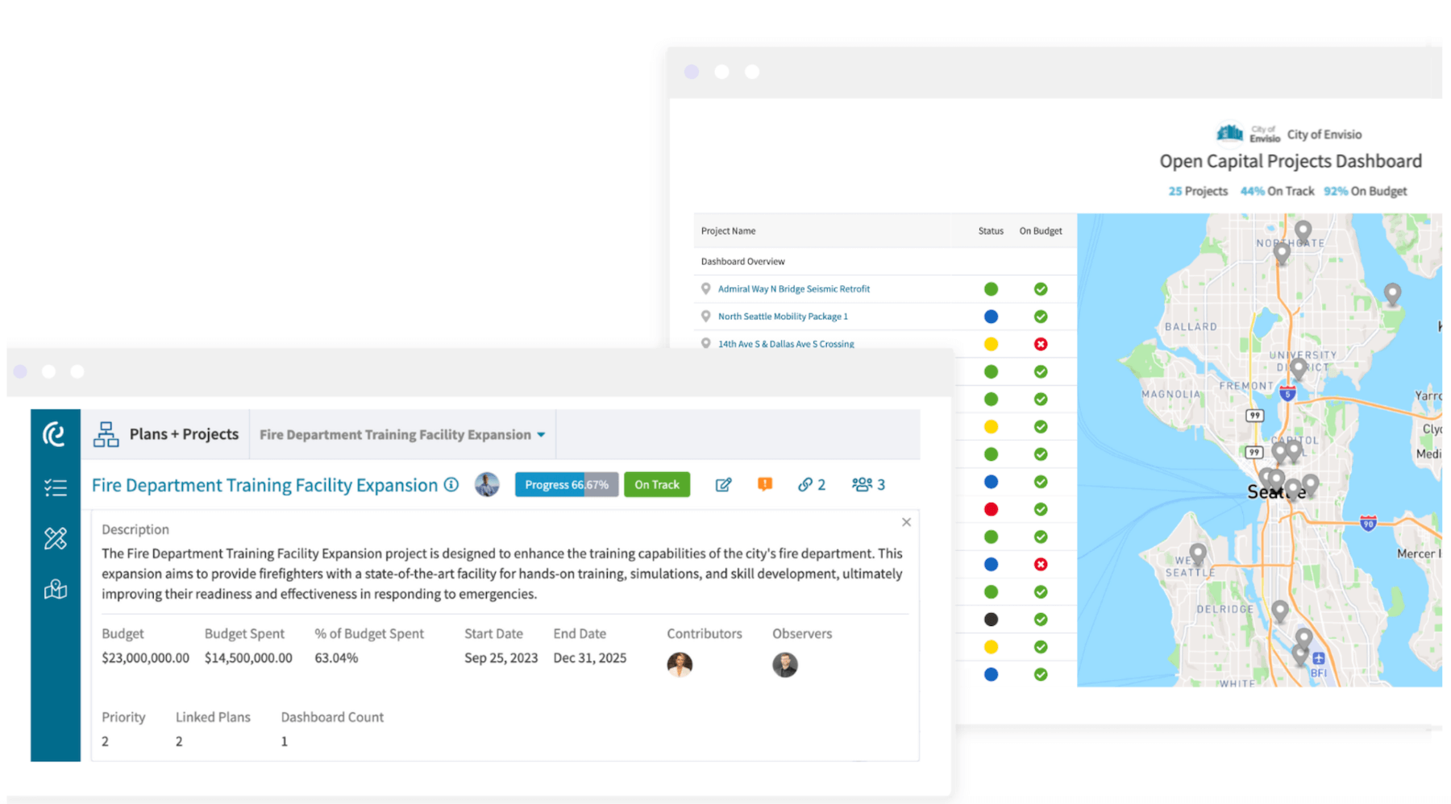The height and width of the screenshot is (804, 1451).
Task: Click the Plans + Projects hierarchy icon
Action: pyautogui.click(x=106, y=434)
